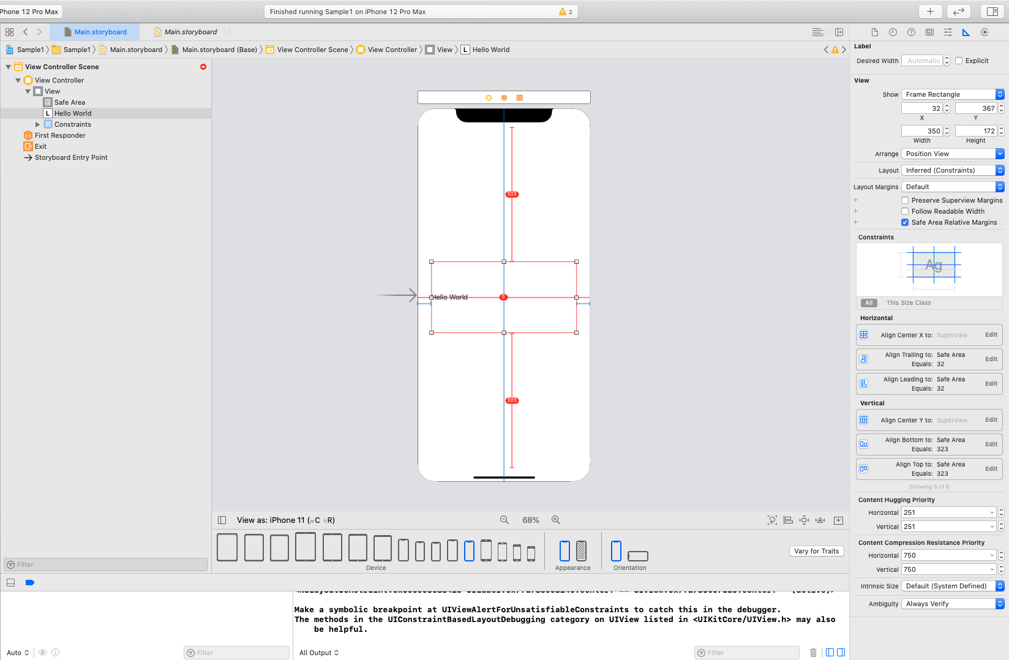Screen dimensions: 1009x660
Task: Show the Size inspector
Action: click(966, 32)
